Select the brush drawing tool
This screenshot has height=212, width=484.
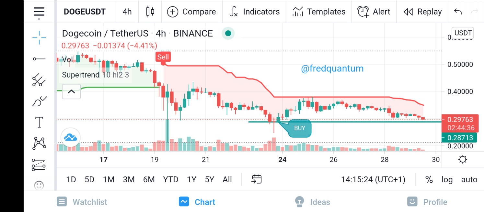click(x=39, y=101)
